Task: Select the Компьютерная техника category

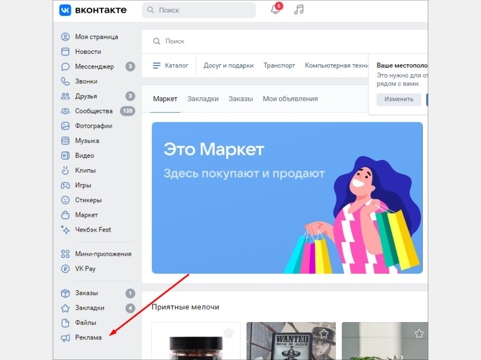Action: coord(336,65)
